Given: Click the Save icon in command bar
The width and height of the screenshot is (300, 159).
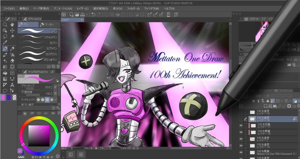Looking at the screenshot, I should pos(82,14).
